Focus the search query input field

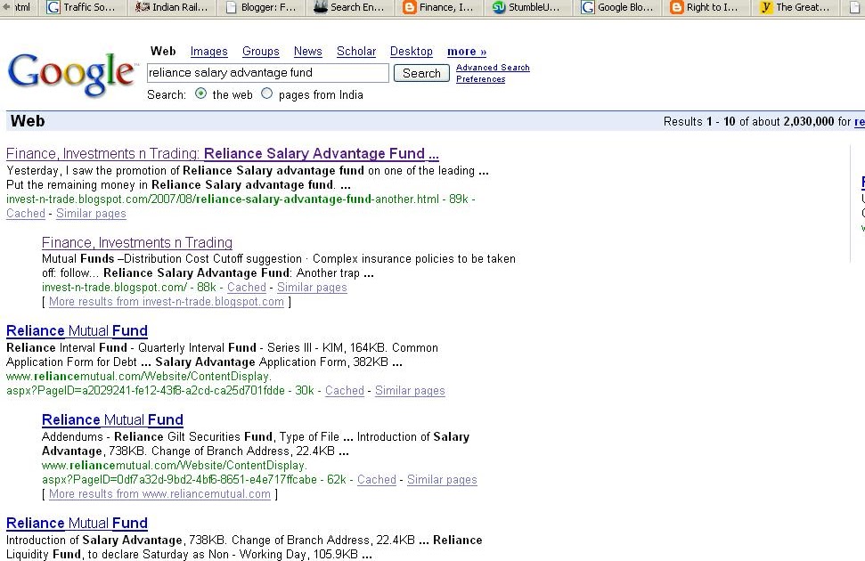pyautogui.click(x=267, y=73)
